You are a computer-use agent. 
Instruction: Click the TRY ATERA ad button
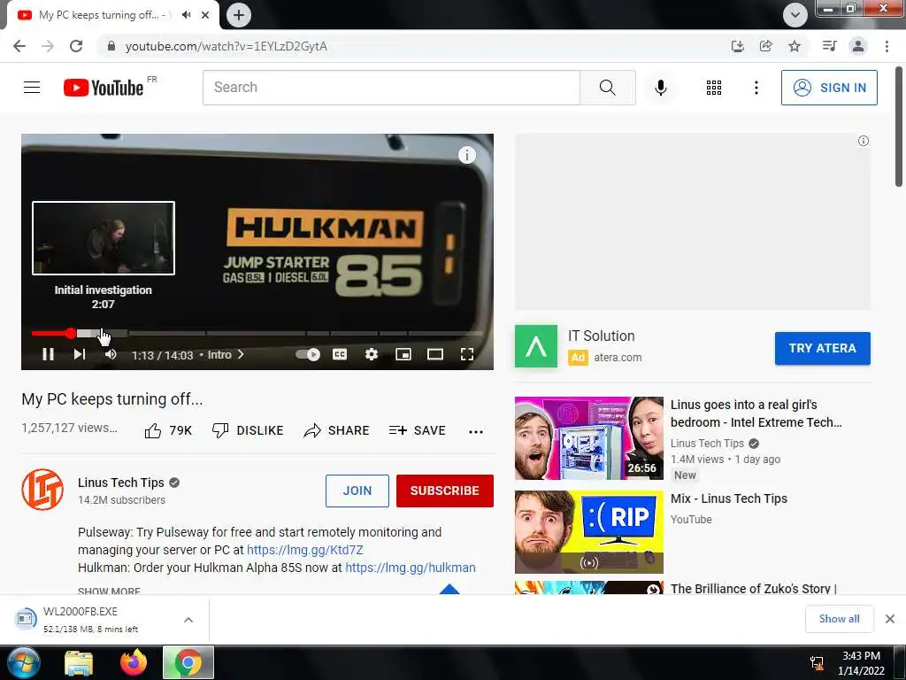point(822,348)
